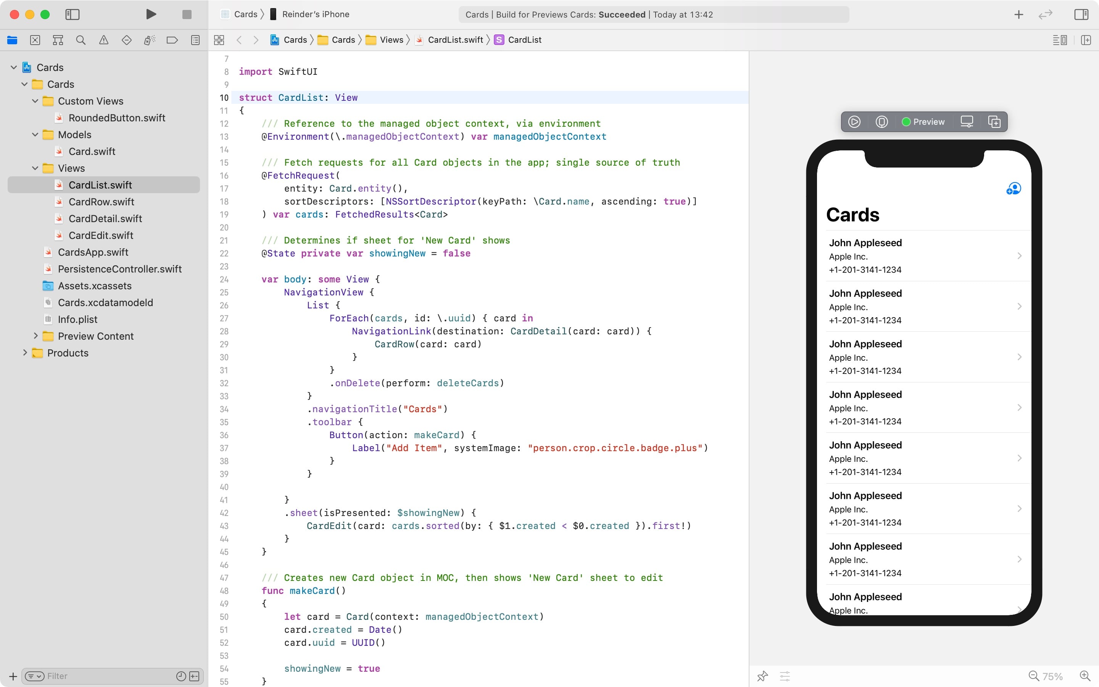Expand the Cards project root folder
This screenshot has height=687, width=1099.
pyautogui.click(x=13, y=67)
